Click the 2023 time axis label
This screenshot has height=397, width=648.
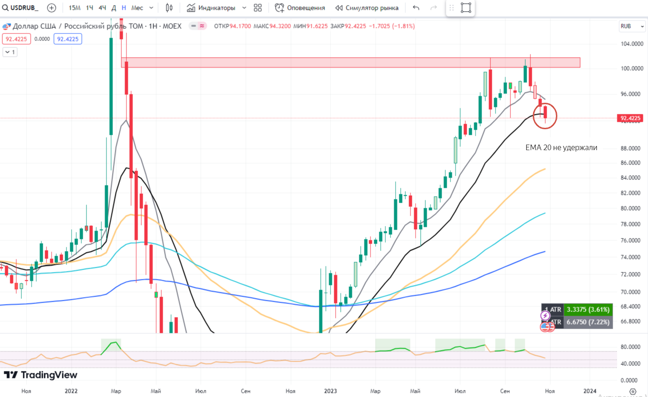pyautogui.click(x=331, y=391)
